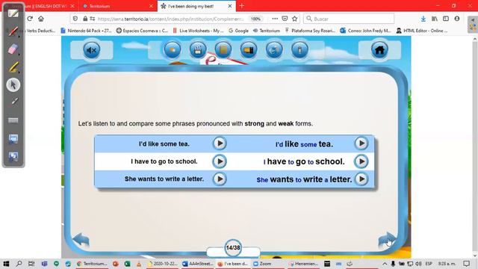The image size is (478, 269).
Task: Open the Plataforma Soy Rosari bookmark
Action: 310,31
